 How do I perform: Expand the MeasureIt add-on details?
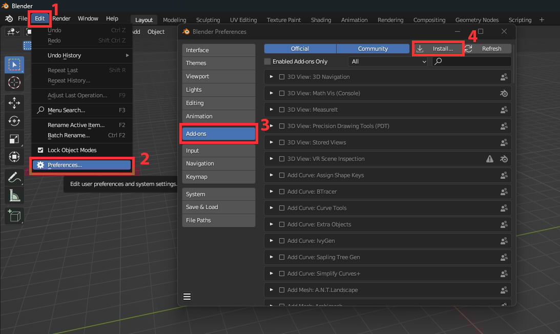click(272, 110)
